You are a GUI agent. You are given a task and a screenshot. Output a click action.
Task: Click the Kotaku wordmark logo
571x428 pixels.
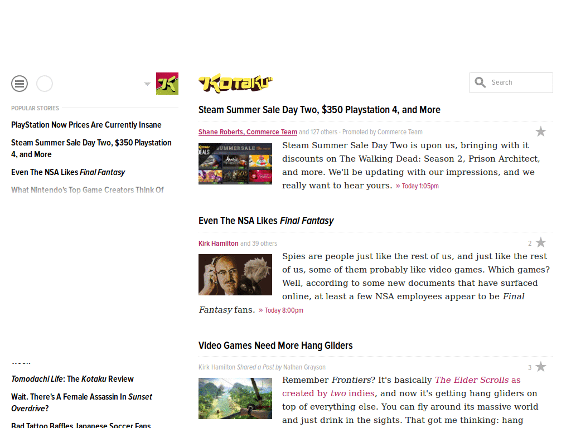[235, 83]
